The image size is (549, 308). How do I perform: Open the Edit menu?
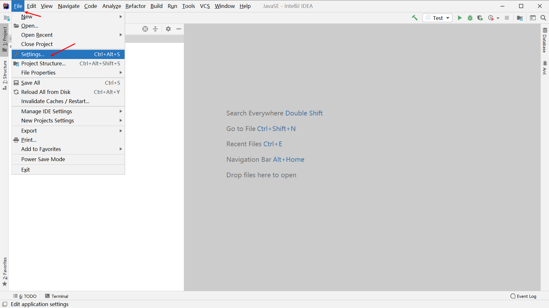coord(31,6)
